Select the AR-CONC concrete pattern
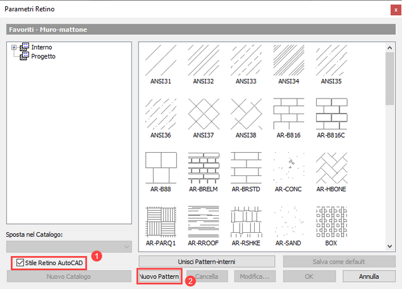Image resolution: width=402 pixels, height=289 pixels. 289,172
